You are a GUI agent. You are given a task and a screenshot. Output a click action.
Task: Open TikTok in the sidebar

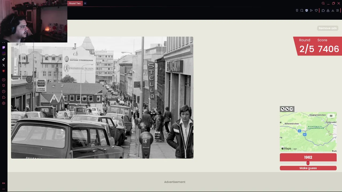pyautogui.click(x=3, y=59)
